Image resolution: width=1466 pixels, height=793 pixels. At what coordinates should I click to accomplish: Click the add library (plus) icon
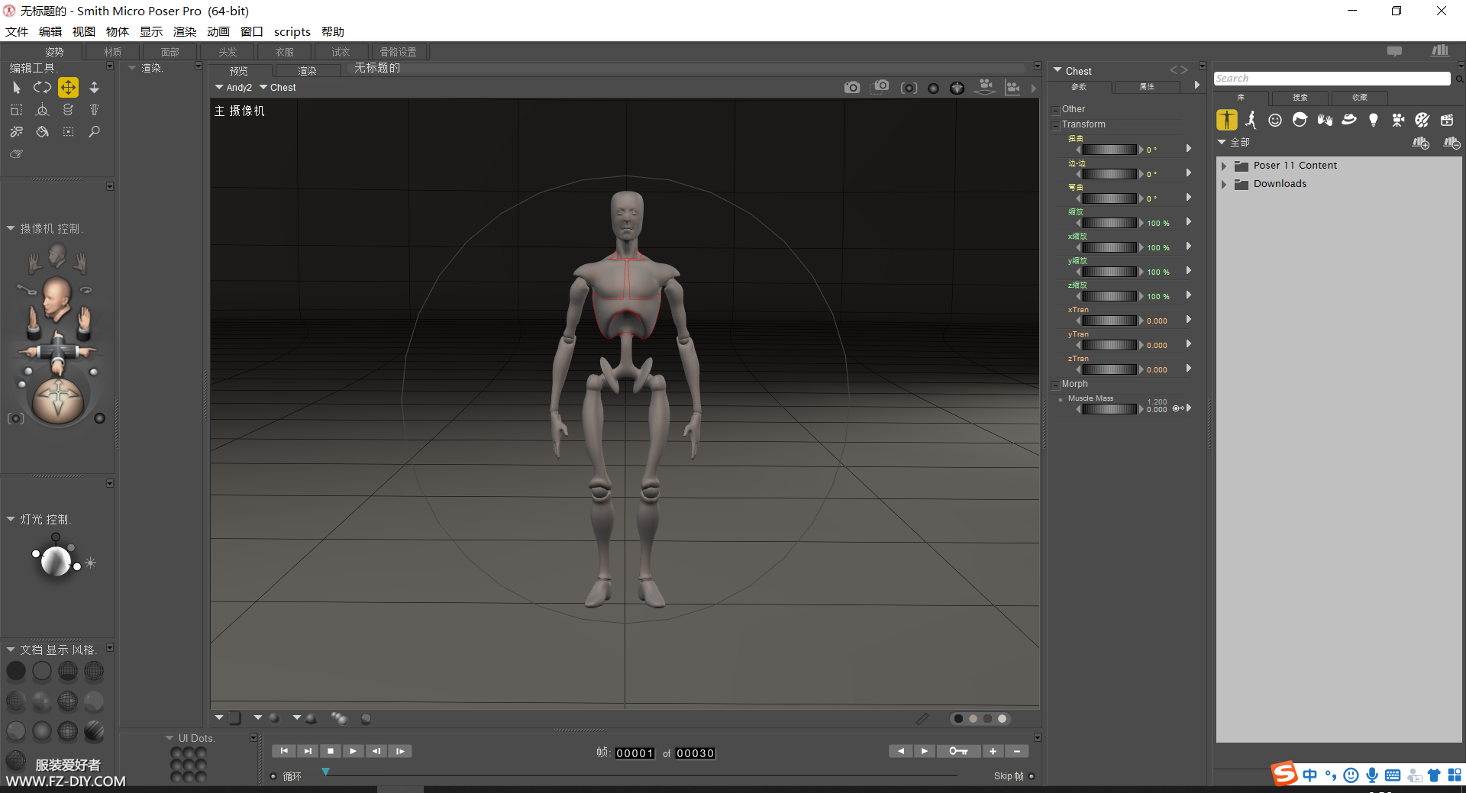tap(1420, 143)
